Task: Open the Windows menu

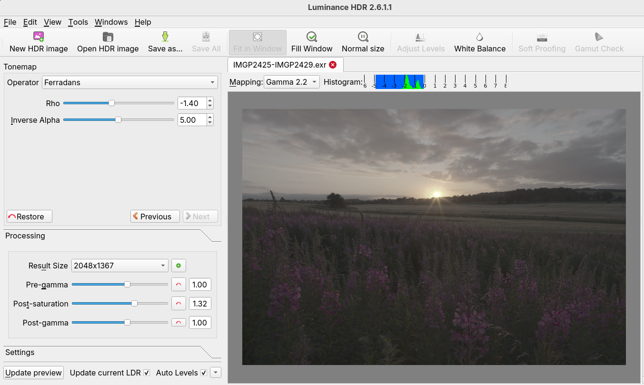Action: (x=111, y=22)
